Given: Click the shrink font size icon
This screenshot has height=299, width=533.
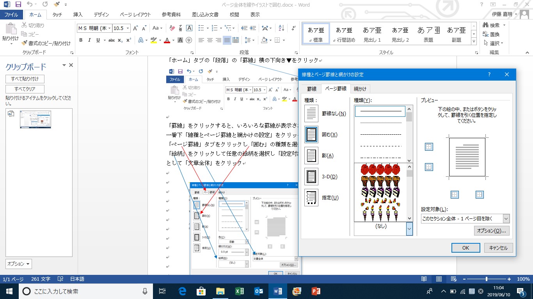Looking at the screenshot, I should click(144, 28).
